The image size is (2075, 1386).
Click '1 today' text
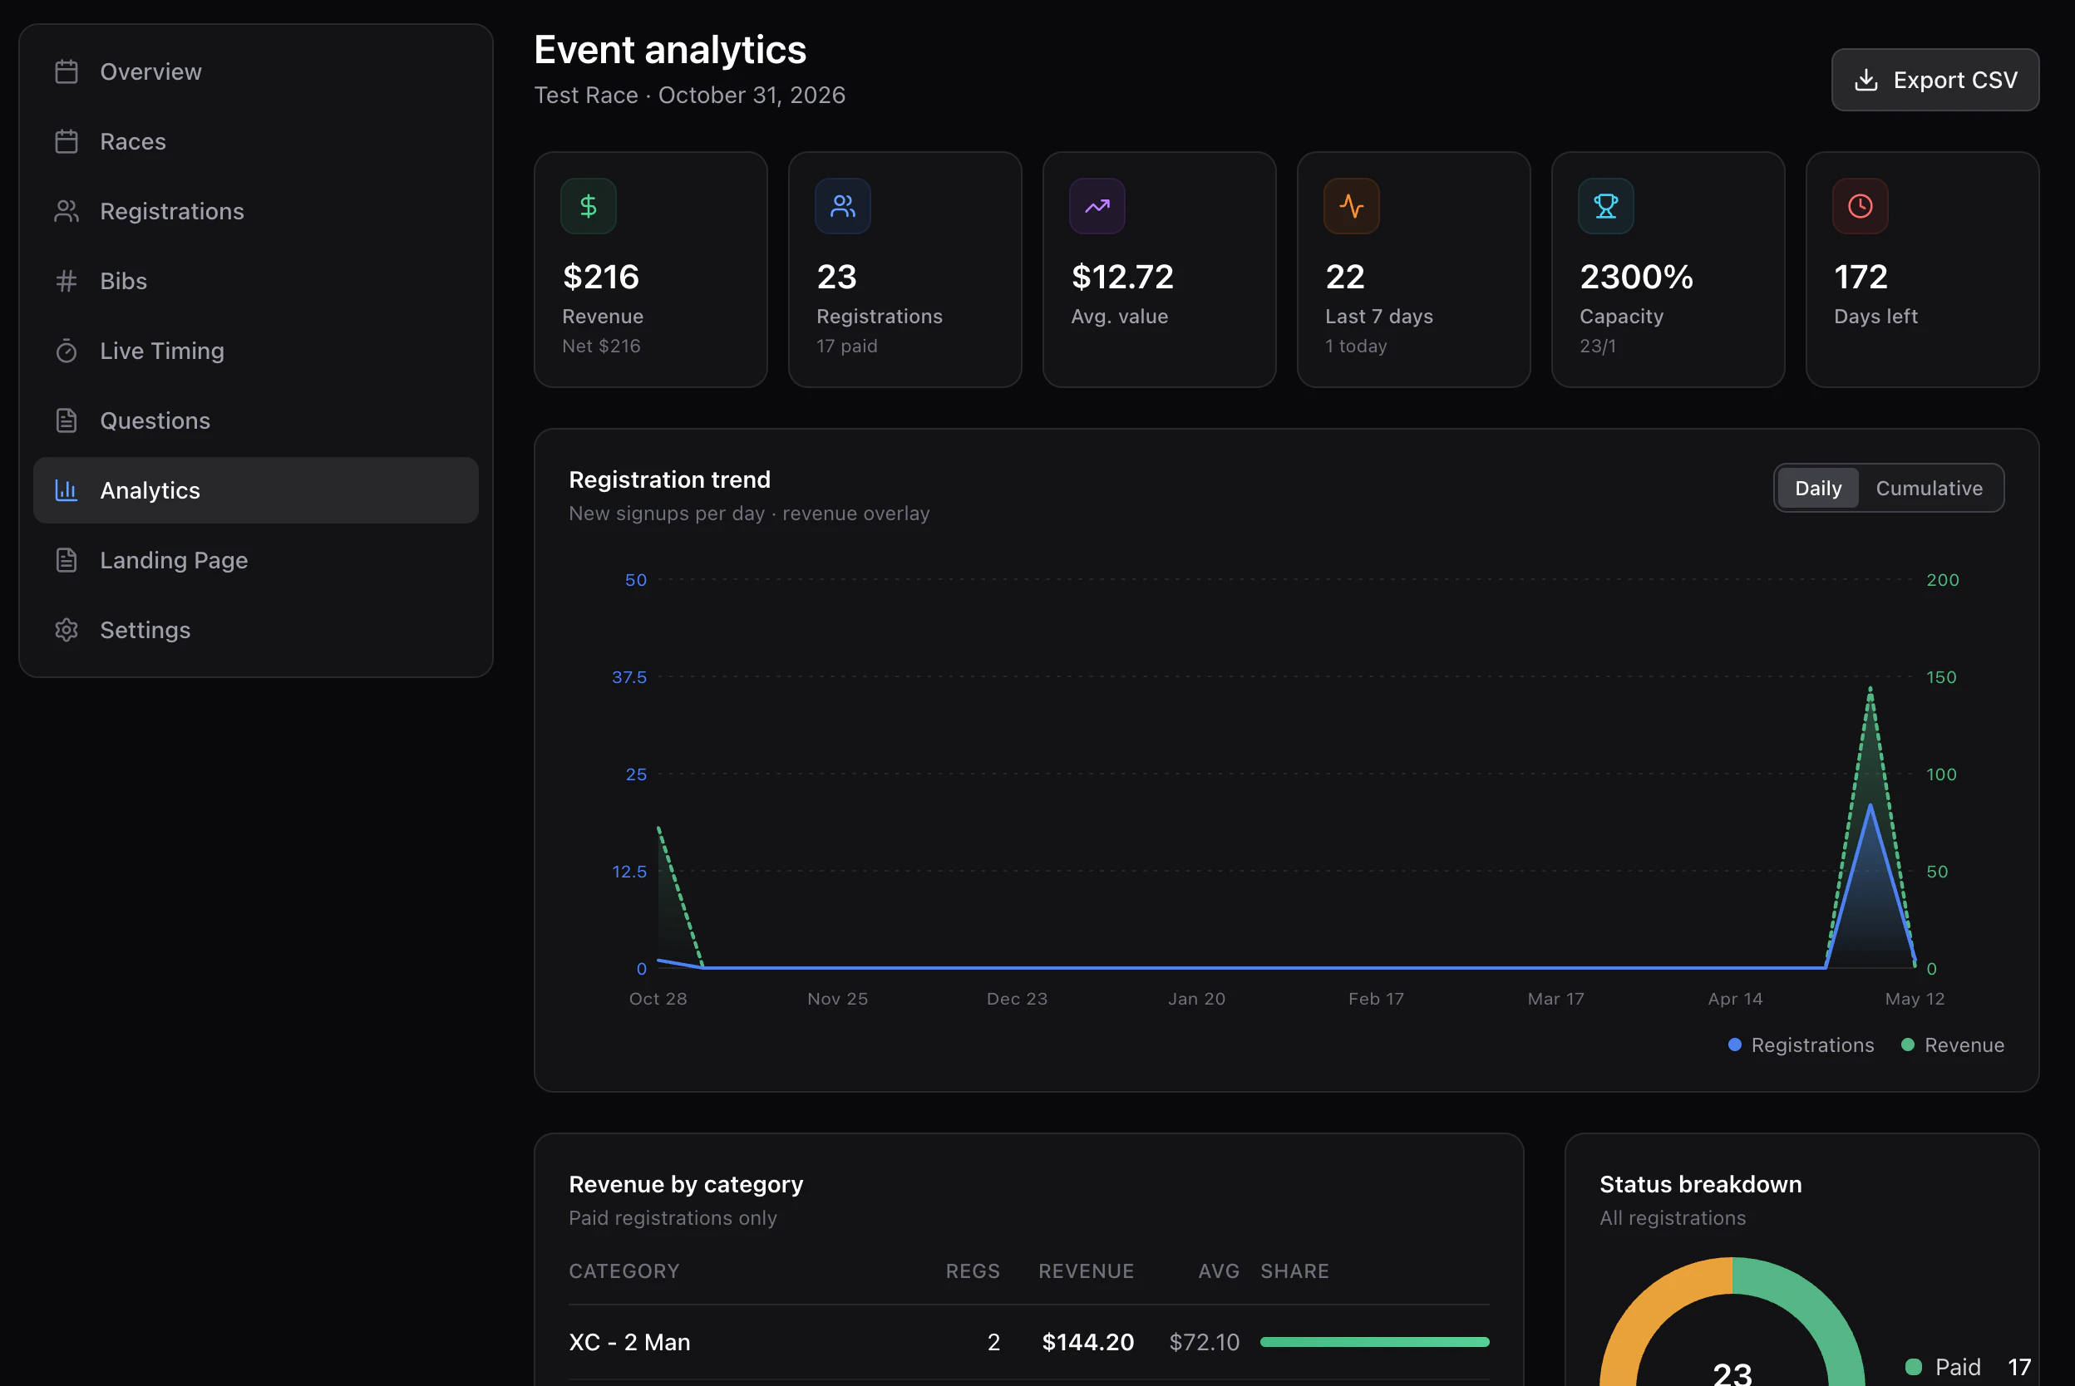pyautogui.click(x=1355, y=346)
